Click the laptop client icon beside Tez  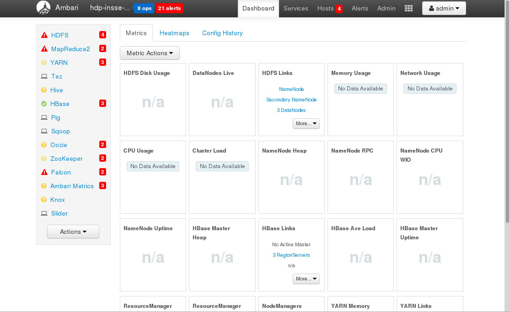pos(44,76)
